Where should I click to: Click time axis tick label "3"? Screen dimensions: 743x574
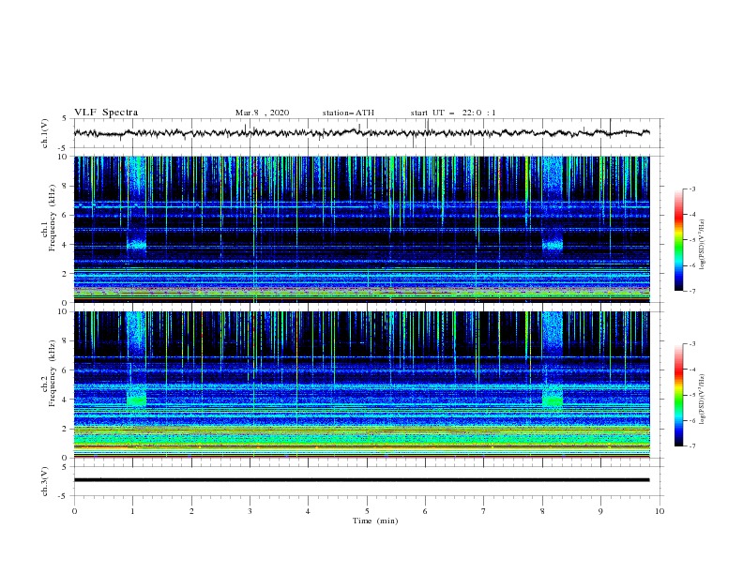coord(250,511)
